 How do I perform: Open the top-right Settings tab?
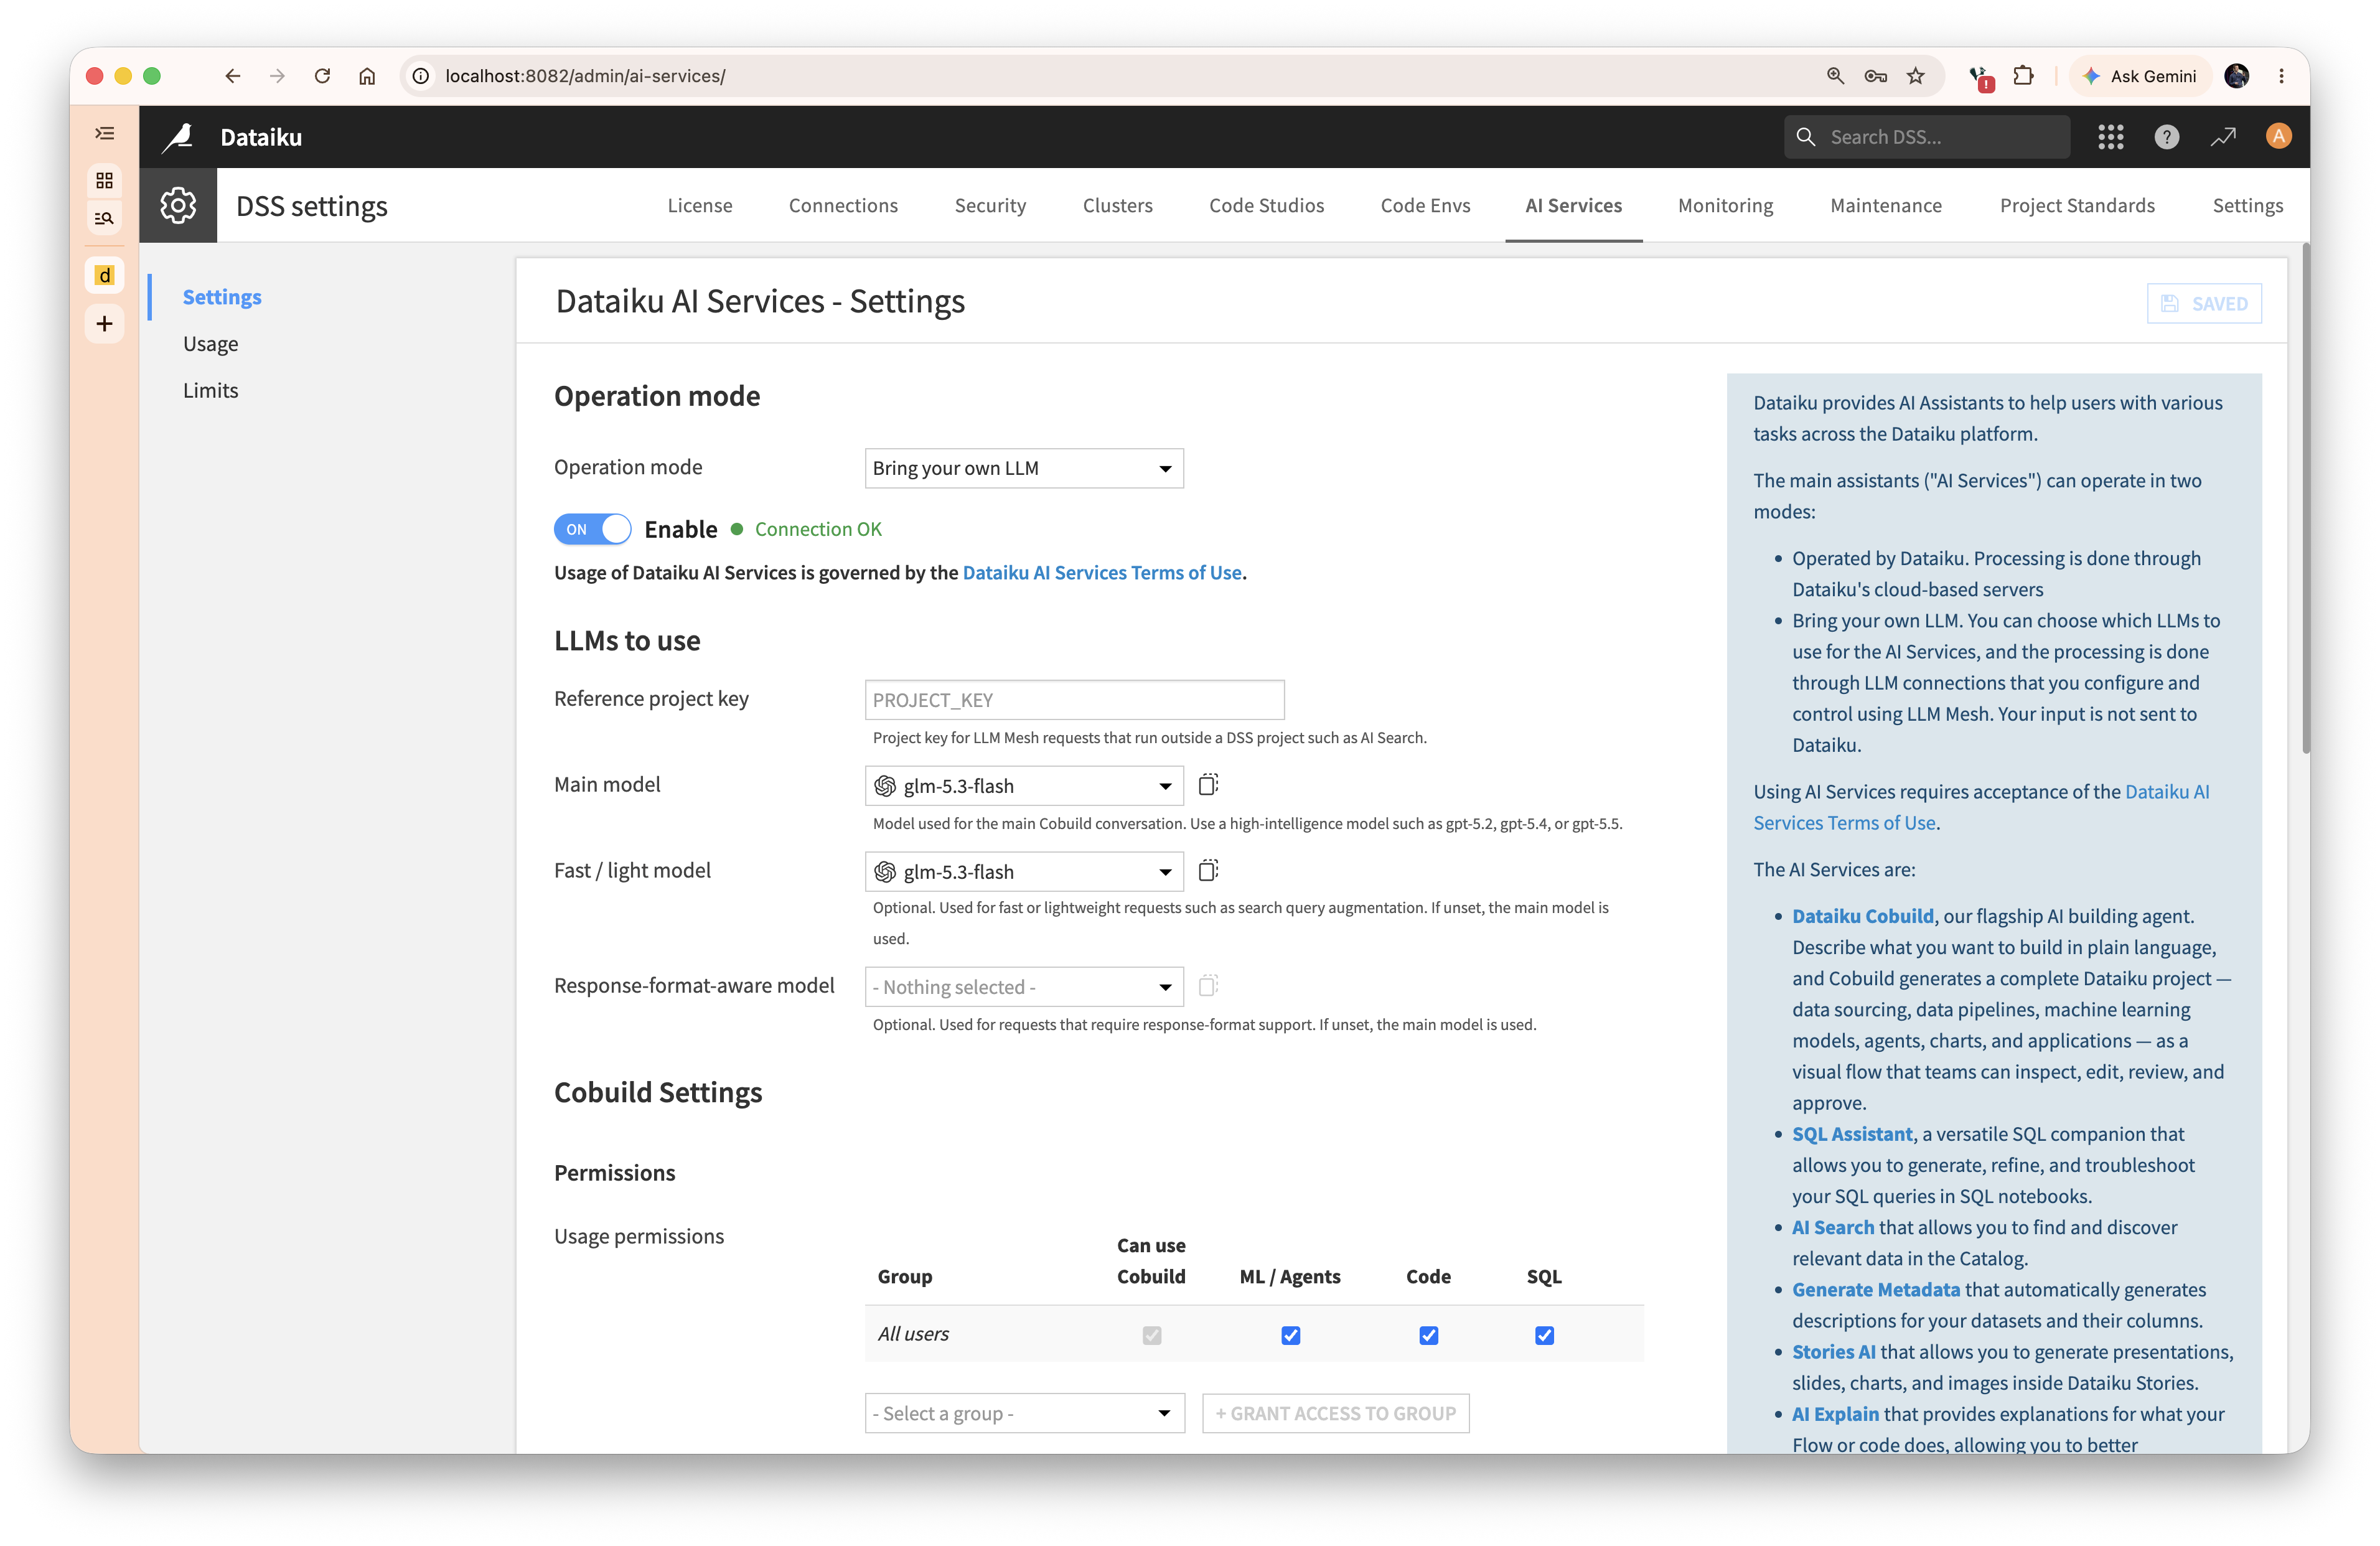click(2247, 205)
